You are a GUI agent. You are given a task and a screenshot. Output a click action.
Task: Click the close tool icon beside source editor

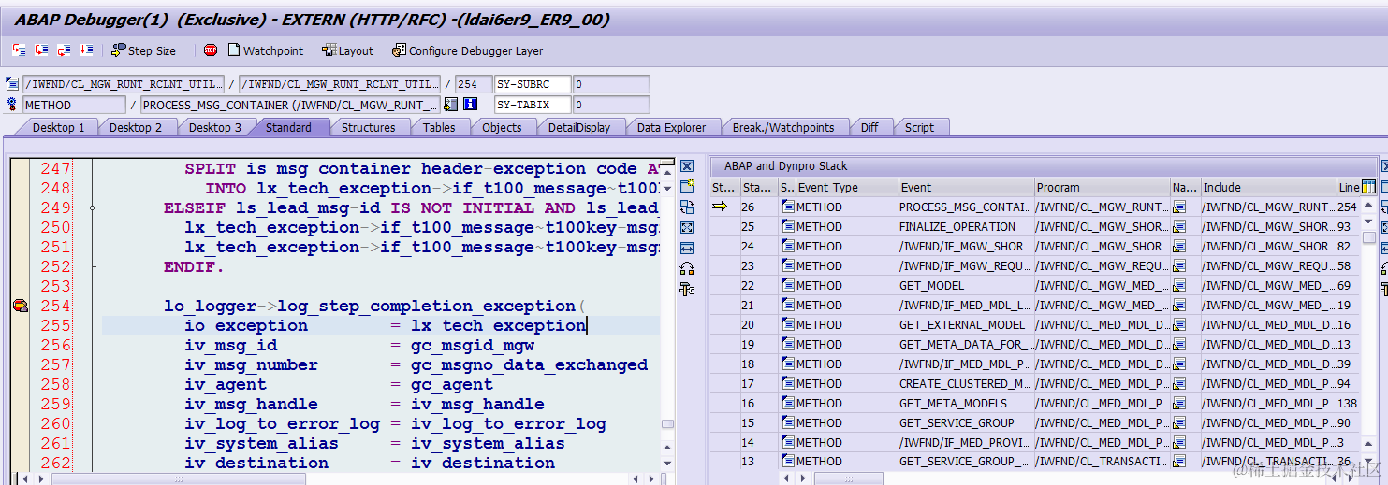687,166
